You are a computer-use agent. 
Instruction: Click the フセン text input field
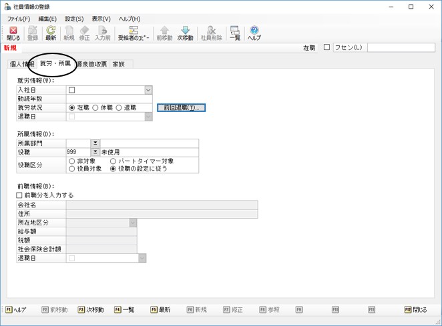402,47
